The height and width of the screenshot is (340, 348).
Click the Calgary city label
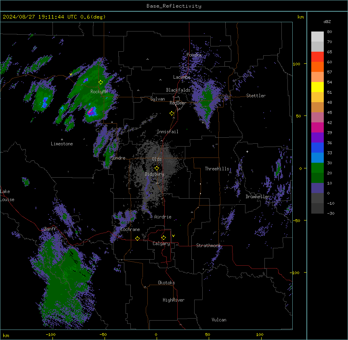[x=161, y=243]
